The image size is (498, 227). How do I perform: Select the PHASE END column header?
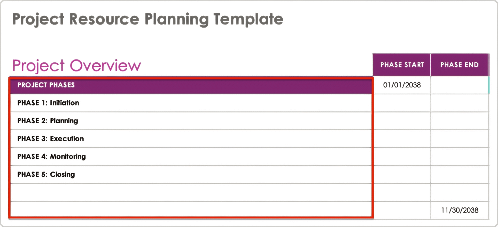tap(459, 65)
